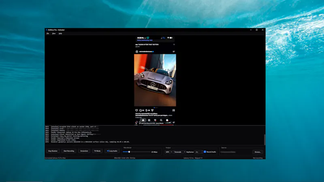
Task: Open the File menu
Action: [48, 34]
